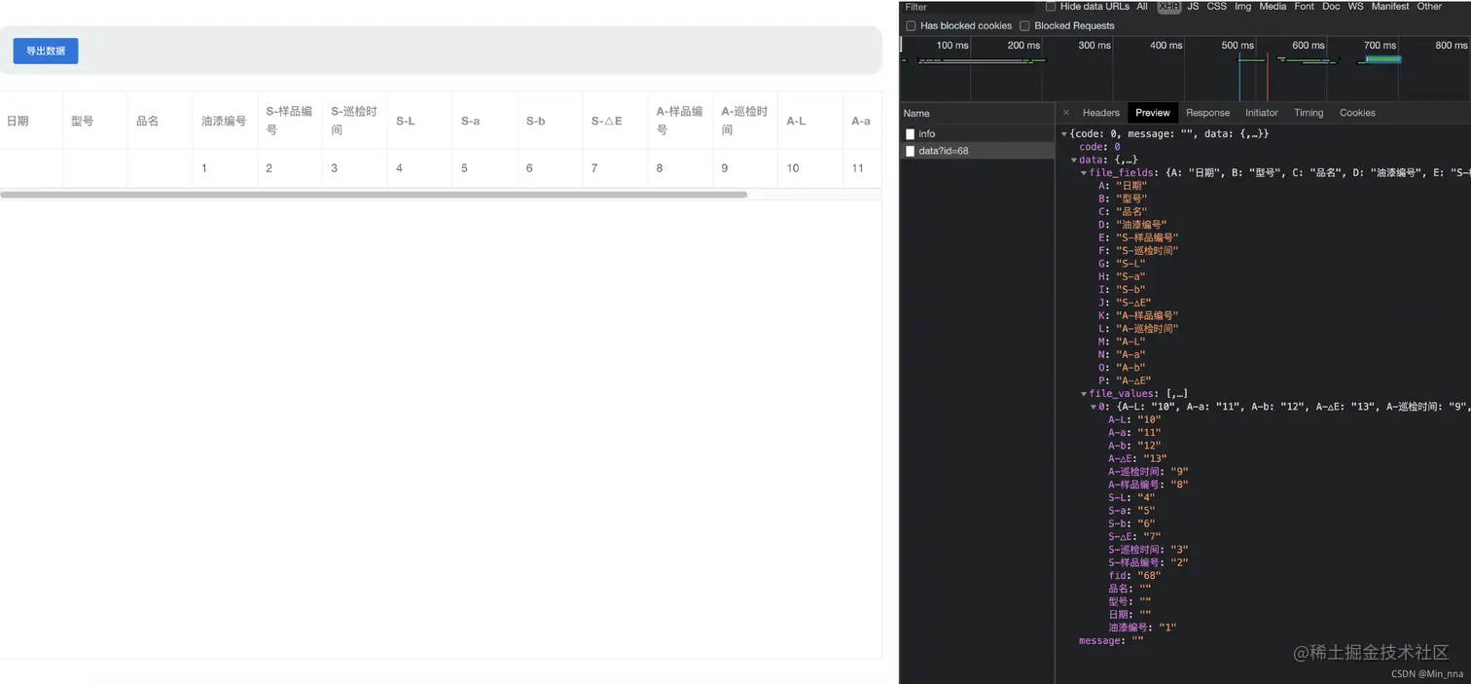
Task: Filter network requests by Font
Action: 1305,7
